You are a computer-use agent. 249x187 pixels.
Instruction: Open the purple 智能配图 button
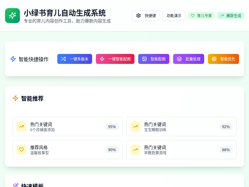click(x=154, y=59)
